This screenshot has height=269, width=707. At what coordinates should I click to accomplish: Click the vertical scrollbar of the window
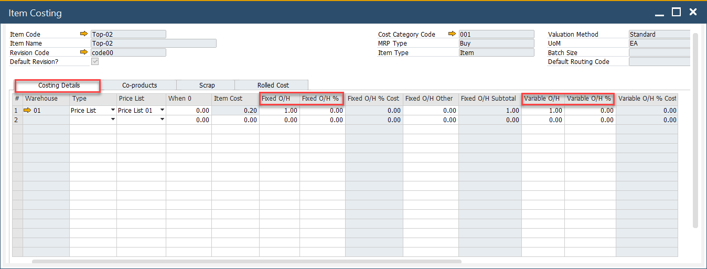695,130
